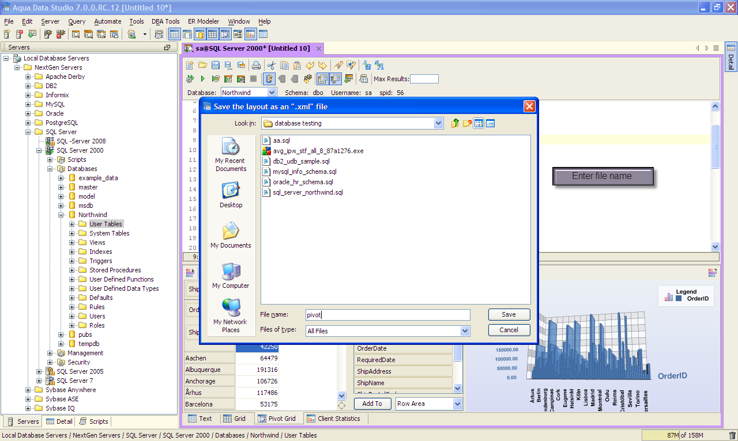Click the Cancel button in the dialog
The image size is (738, 441).
(x=509, y=330)
